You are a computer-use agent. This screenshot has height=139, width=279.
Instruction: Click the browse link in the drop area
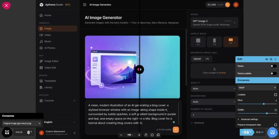222,73
